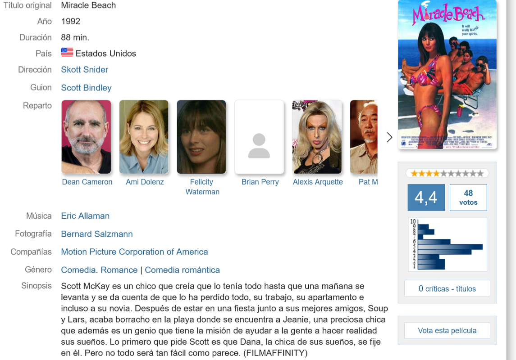The height and width of the screenshot is (360, 516).
Task: Follow Bernard Salzmann cinematography link
Action: pyautogui.click(x=97, y=234)
